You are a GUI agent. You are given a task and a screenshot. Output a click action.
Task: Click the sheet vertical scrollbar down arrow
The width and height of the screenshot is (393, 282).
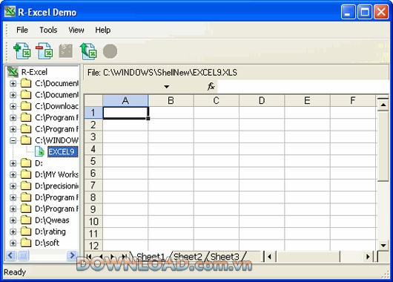pyautogui.click(x=383, y=246)
